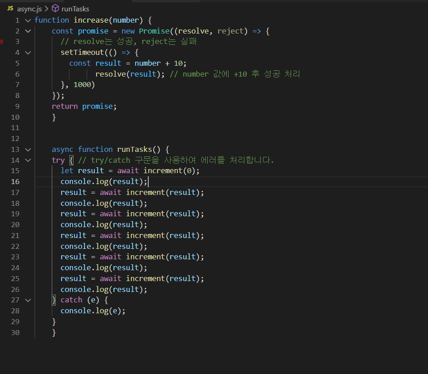Click 'Promise' constructor on line 2
This screenshot has width=428, height=374.
(154, 31)
